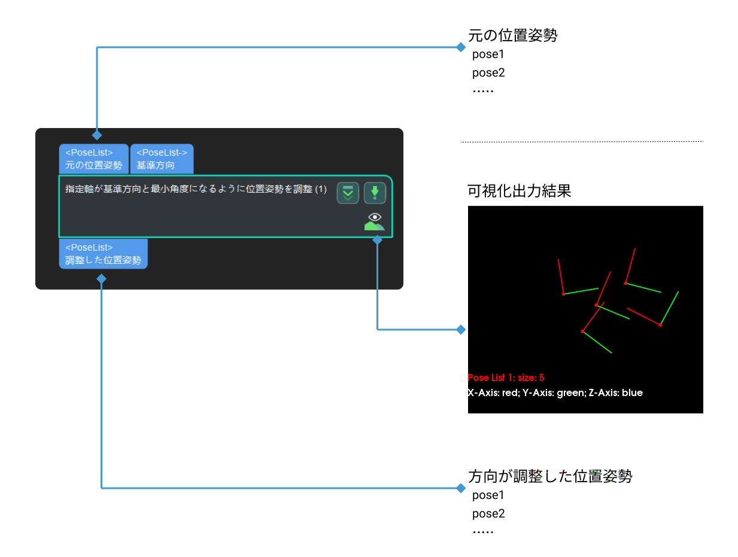
Task: Click the double-chevron step-in icon on the node
Action: pos(348,193)
